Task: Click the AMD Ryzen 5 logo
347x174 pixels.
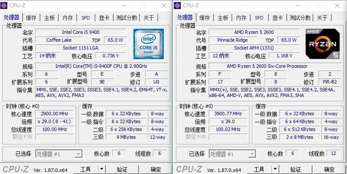Action: [322, 44]
